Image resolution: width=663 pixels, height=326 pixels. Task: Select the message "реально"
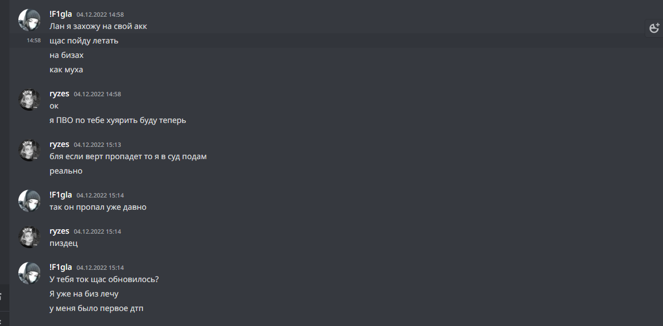66,171
